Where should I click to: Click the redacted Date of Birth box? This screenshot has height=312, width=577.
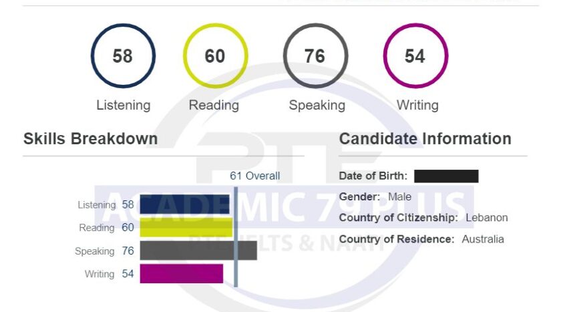pos(446,176)
